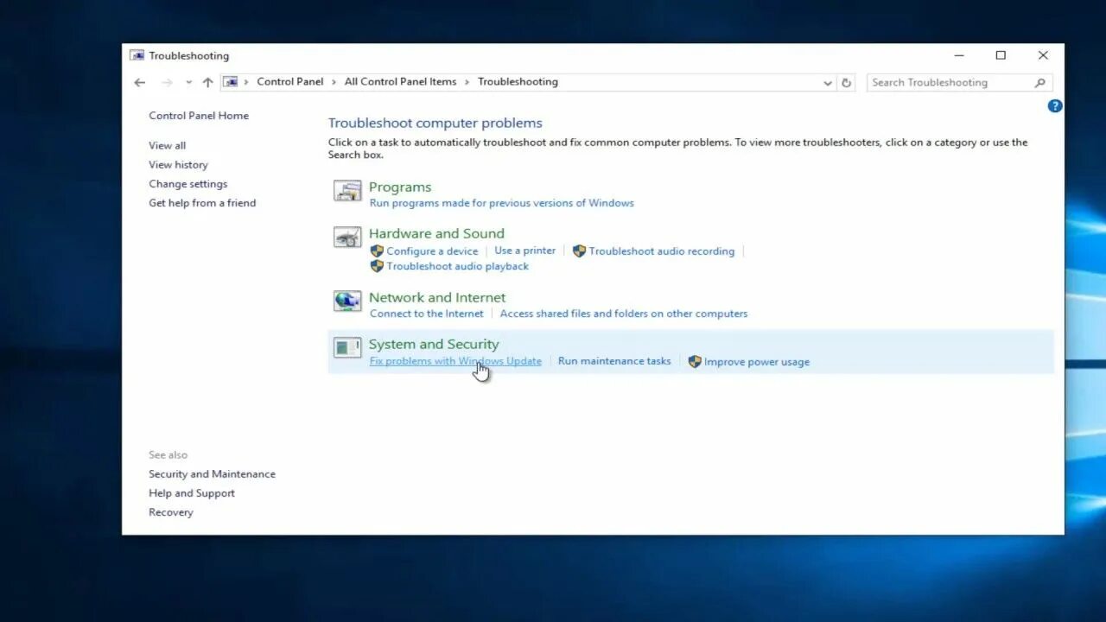Image resolution: width=1106 pixels, height=622 pixels.
Task: Open Change settings
Action: 188,184
